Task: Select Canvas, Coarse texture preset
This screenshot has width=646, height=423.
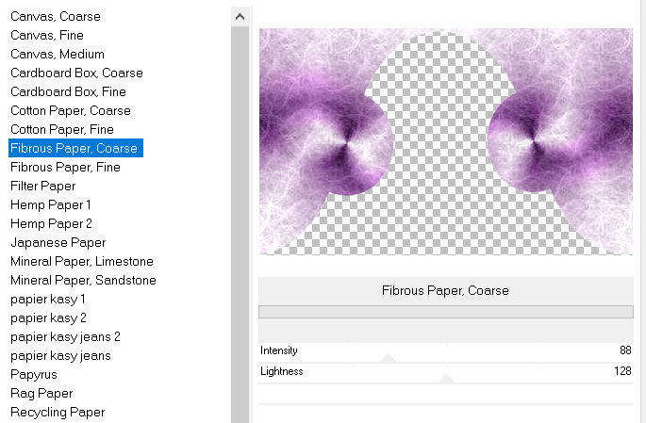Action: click(x=55, y=16)
